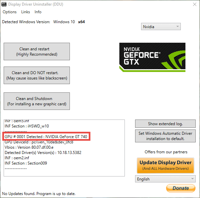Click the English dropdown chevron
Screen dimensions: 200x198
point(192,178)
